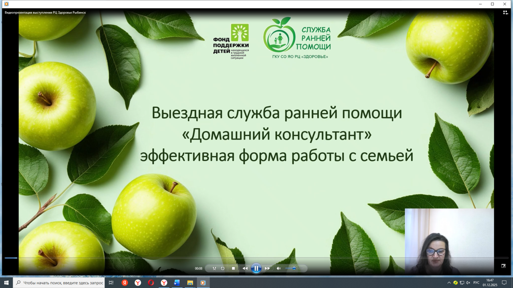Expand hidden system tray icons
513x288 pixels.
[449, 283]
